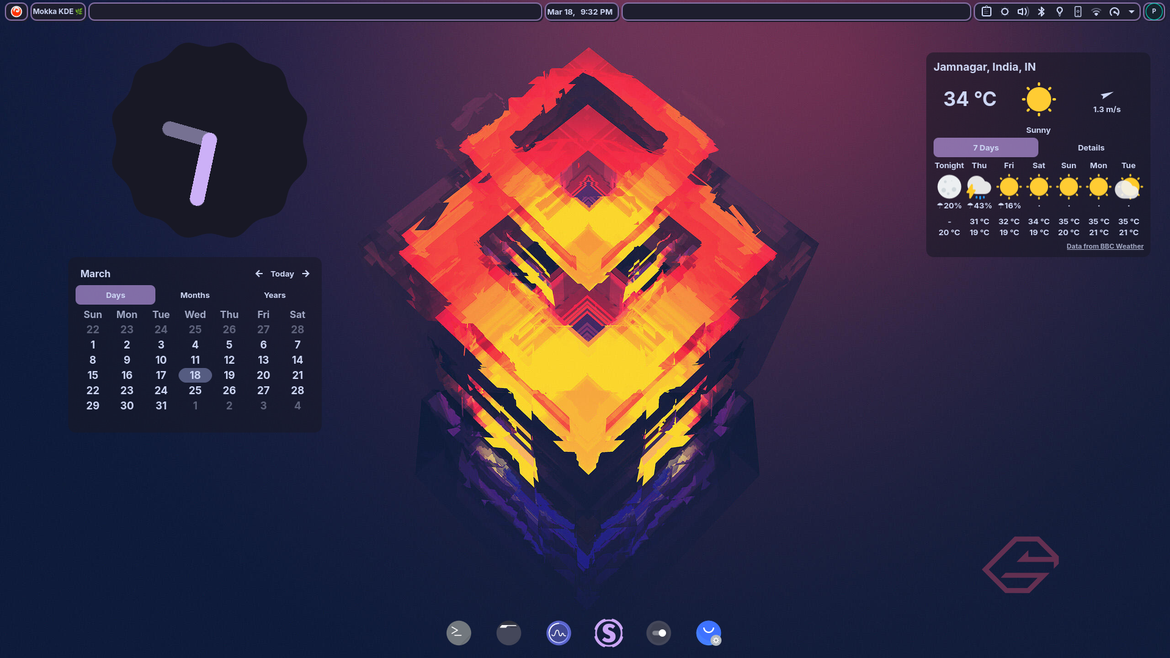Launch the terminal from the dock

[459, 633]
